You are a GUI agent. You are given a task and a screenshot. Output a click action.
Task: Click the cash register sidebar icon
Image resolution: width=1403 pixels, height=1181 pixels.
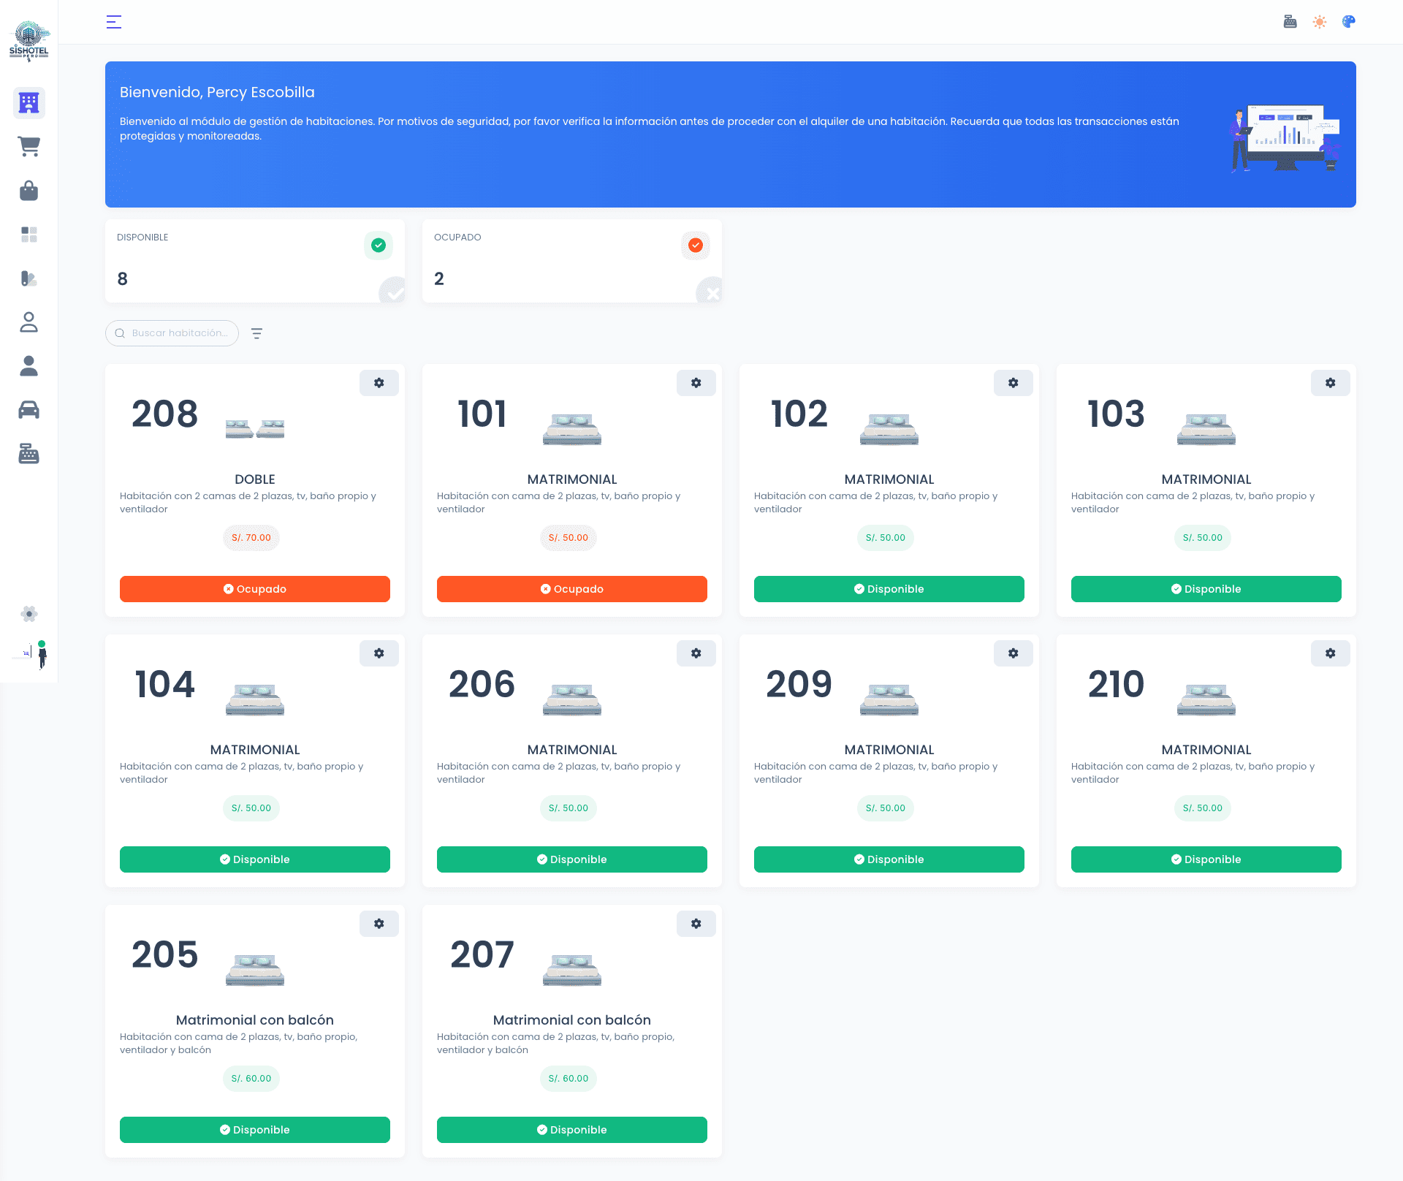point(28,454)
